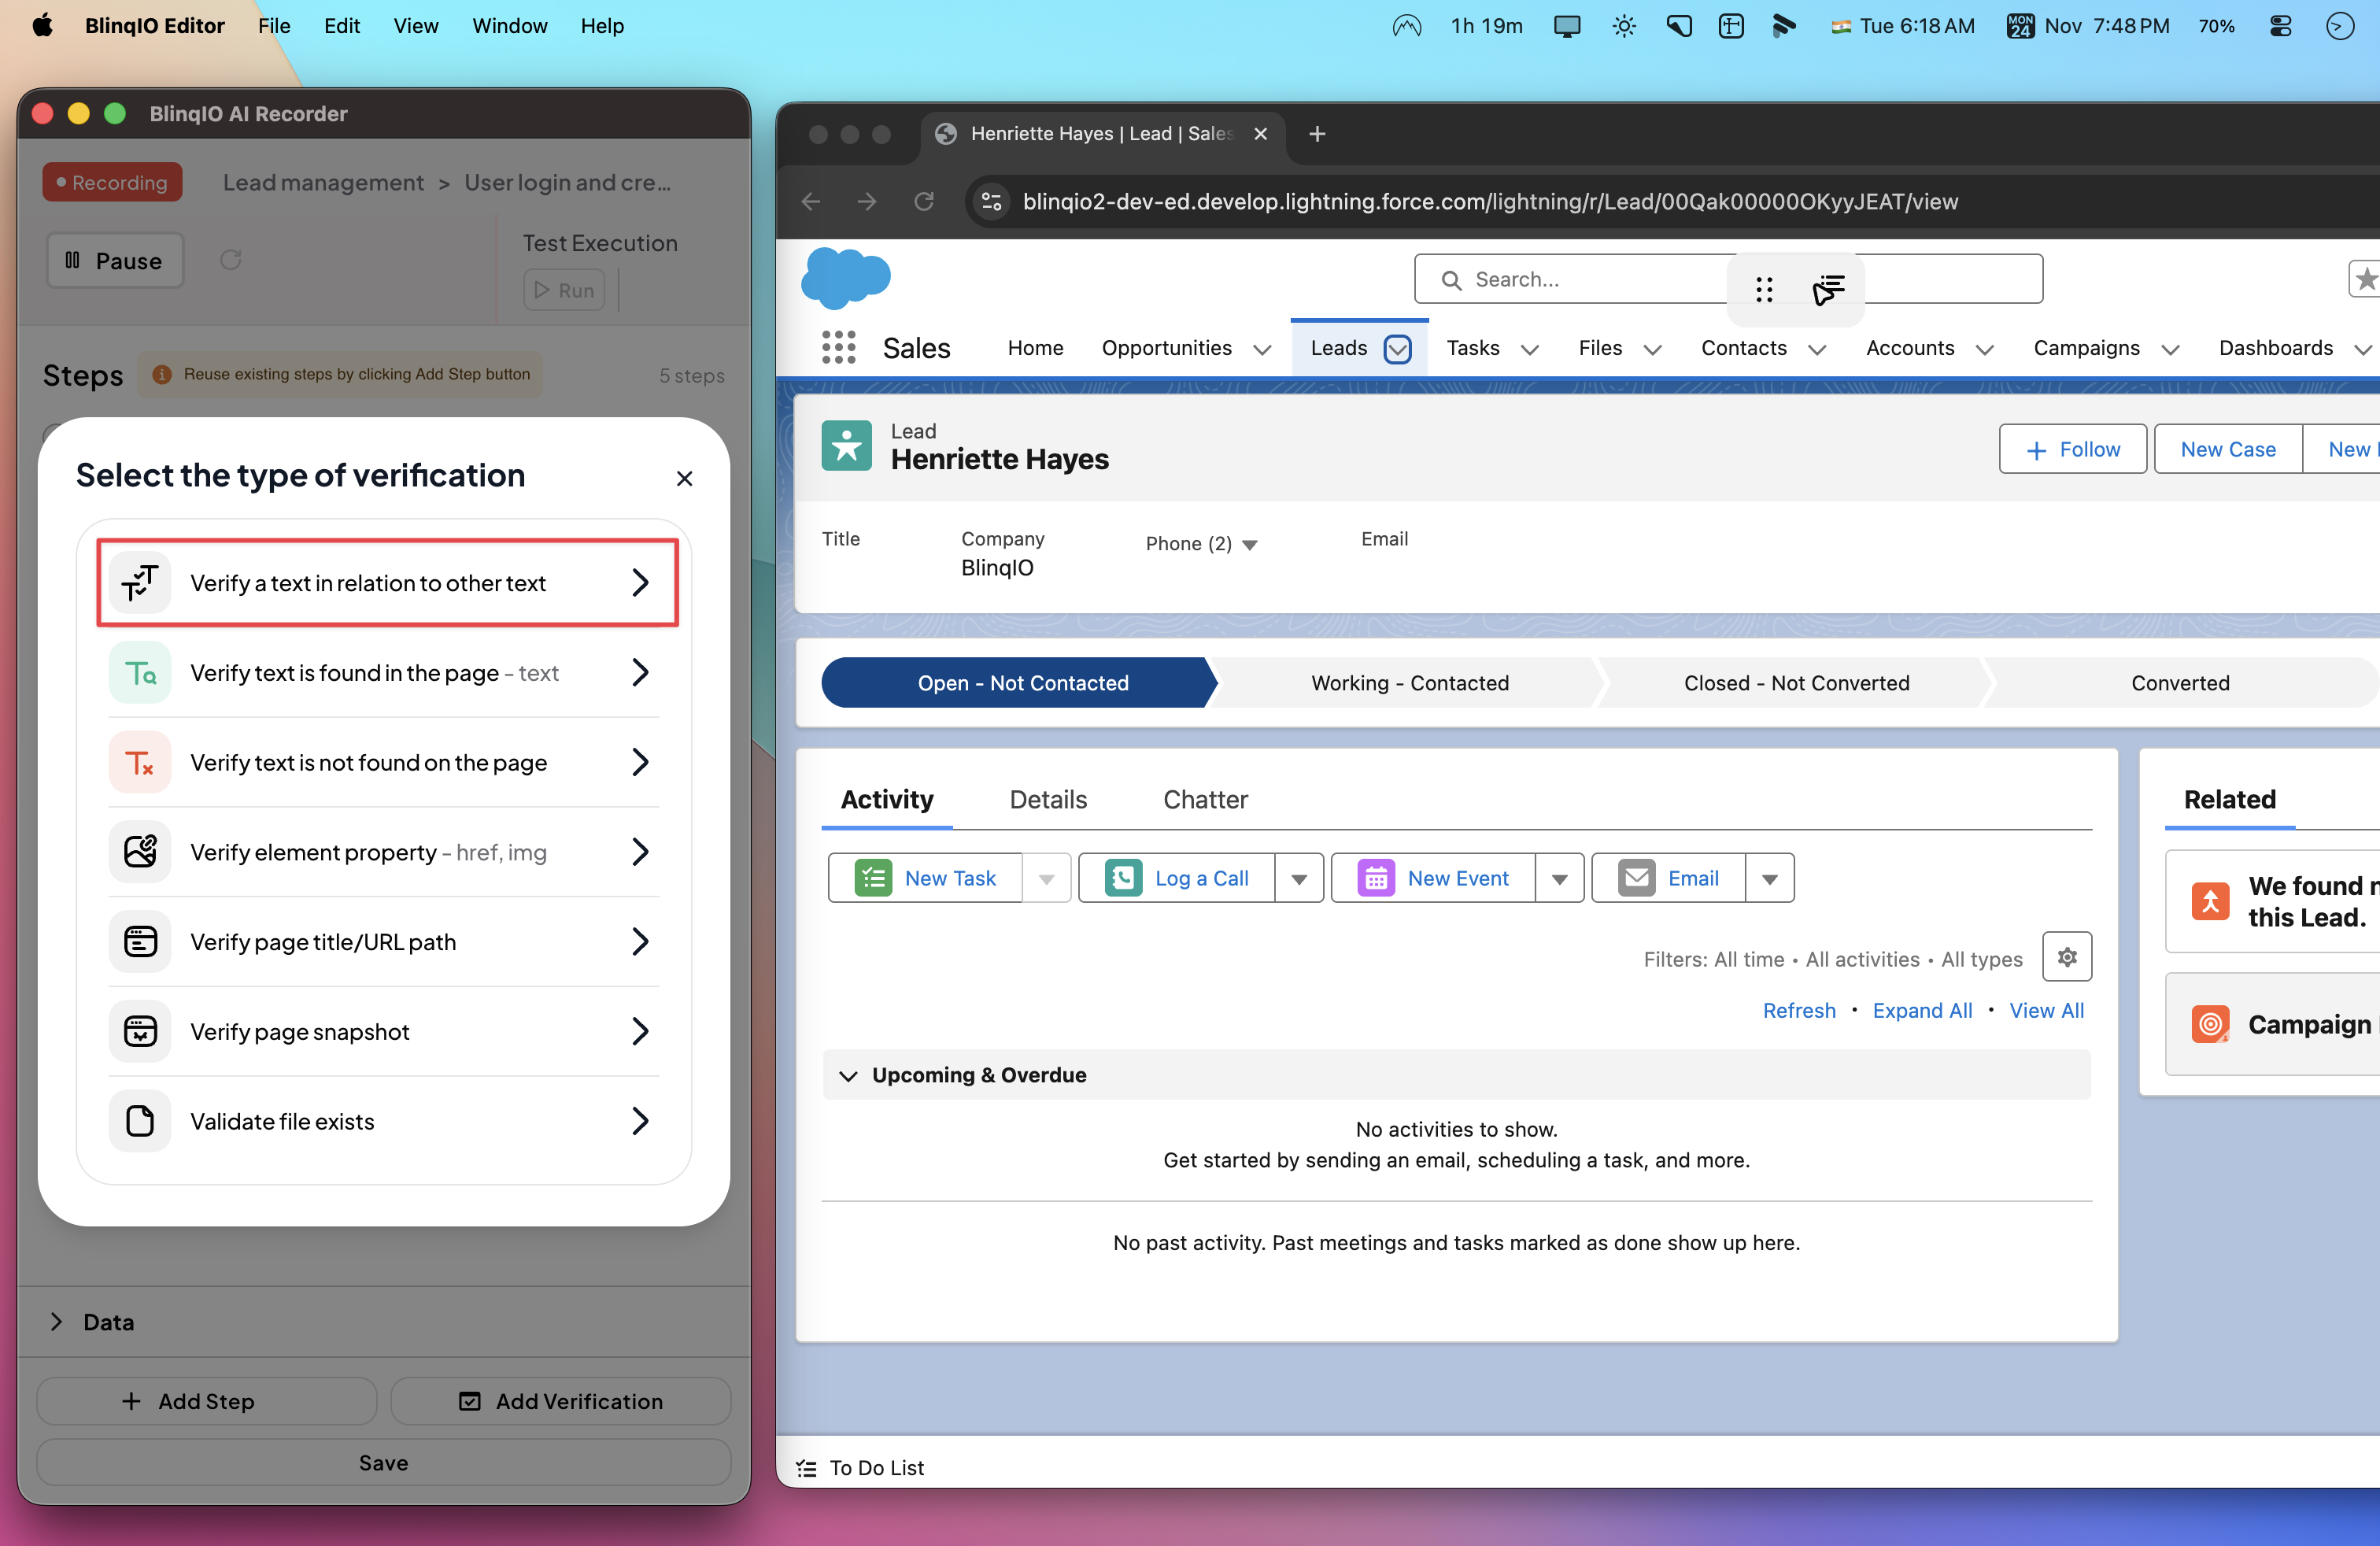2380x1546 pixels.
Task: Click the activity timeline settings gear icon
Action: [2066, 957]
